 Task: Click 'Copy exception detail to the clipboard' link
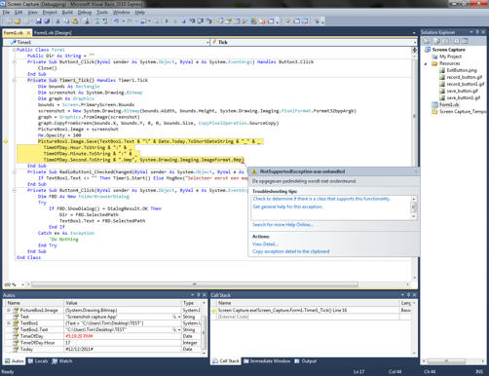[x=291, y=251]
